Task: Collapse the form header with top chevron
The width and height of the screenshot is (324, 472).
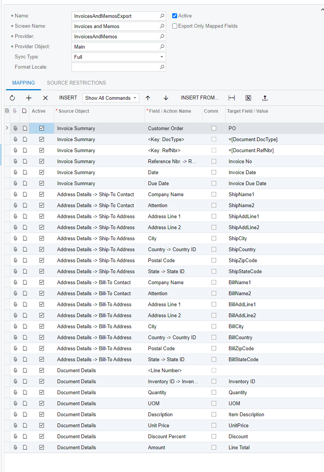Action: [x=322, y=10]
